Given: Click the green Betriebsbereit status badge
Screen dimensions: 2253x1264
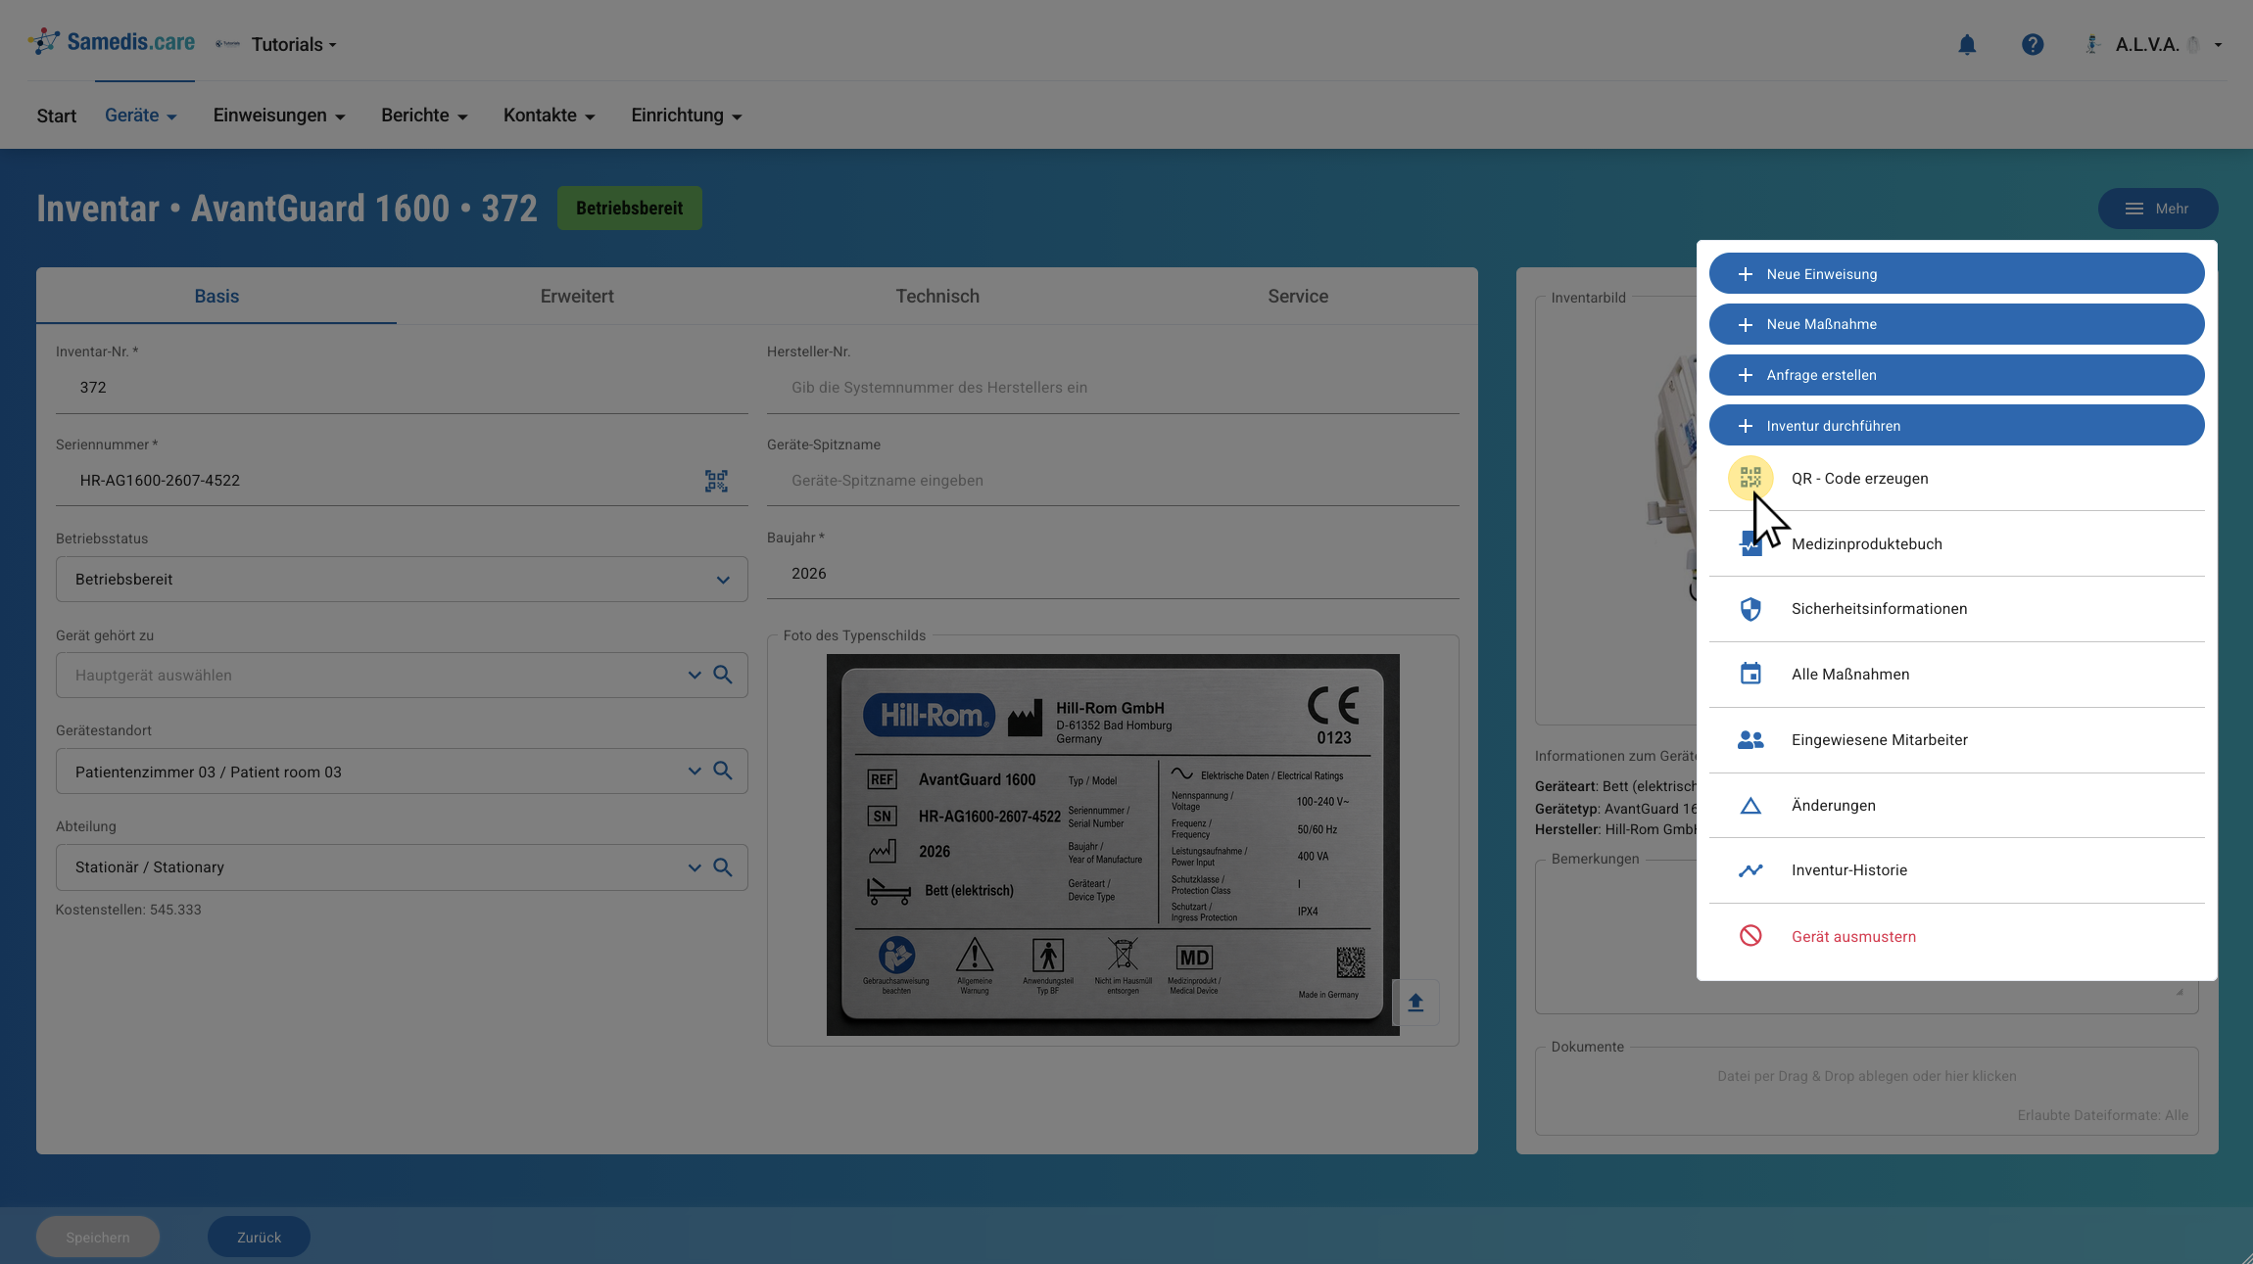Looking at the screenshot, I should click(x=630, y=209).
